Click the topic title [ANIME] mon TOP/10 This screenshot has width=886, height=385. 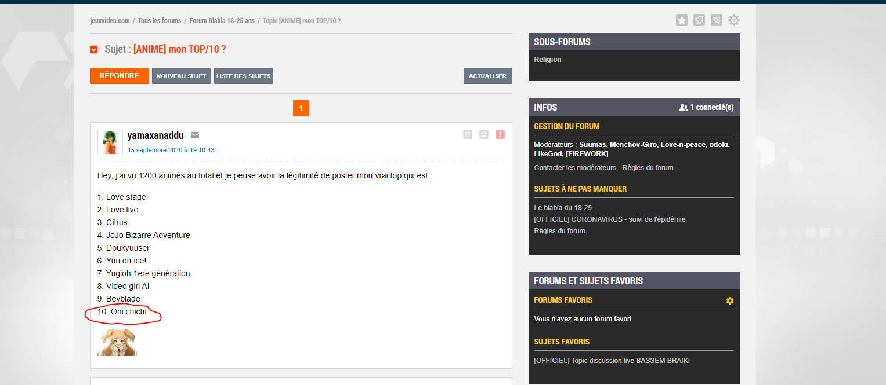click(179, 50)
